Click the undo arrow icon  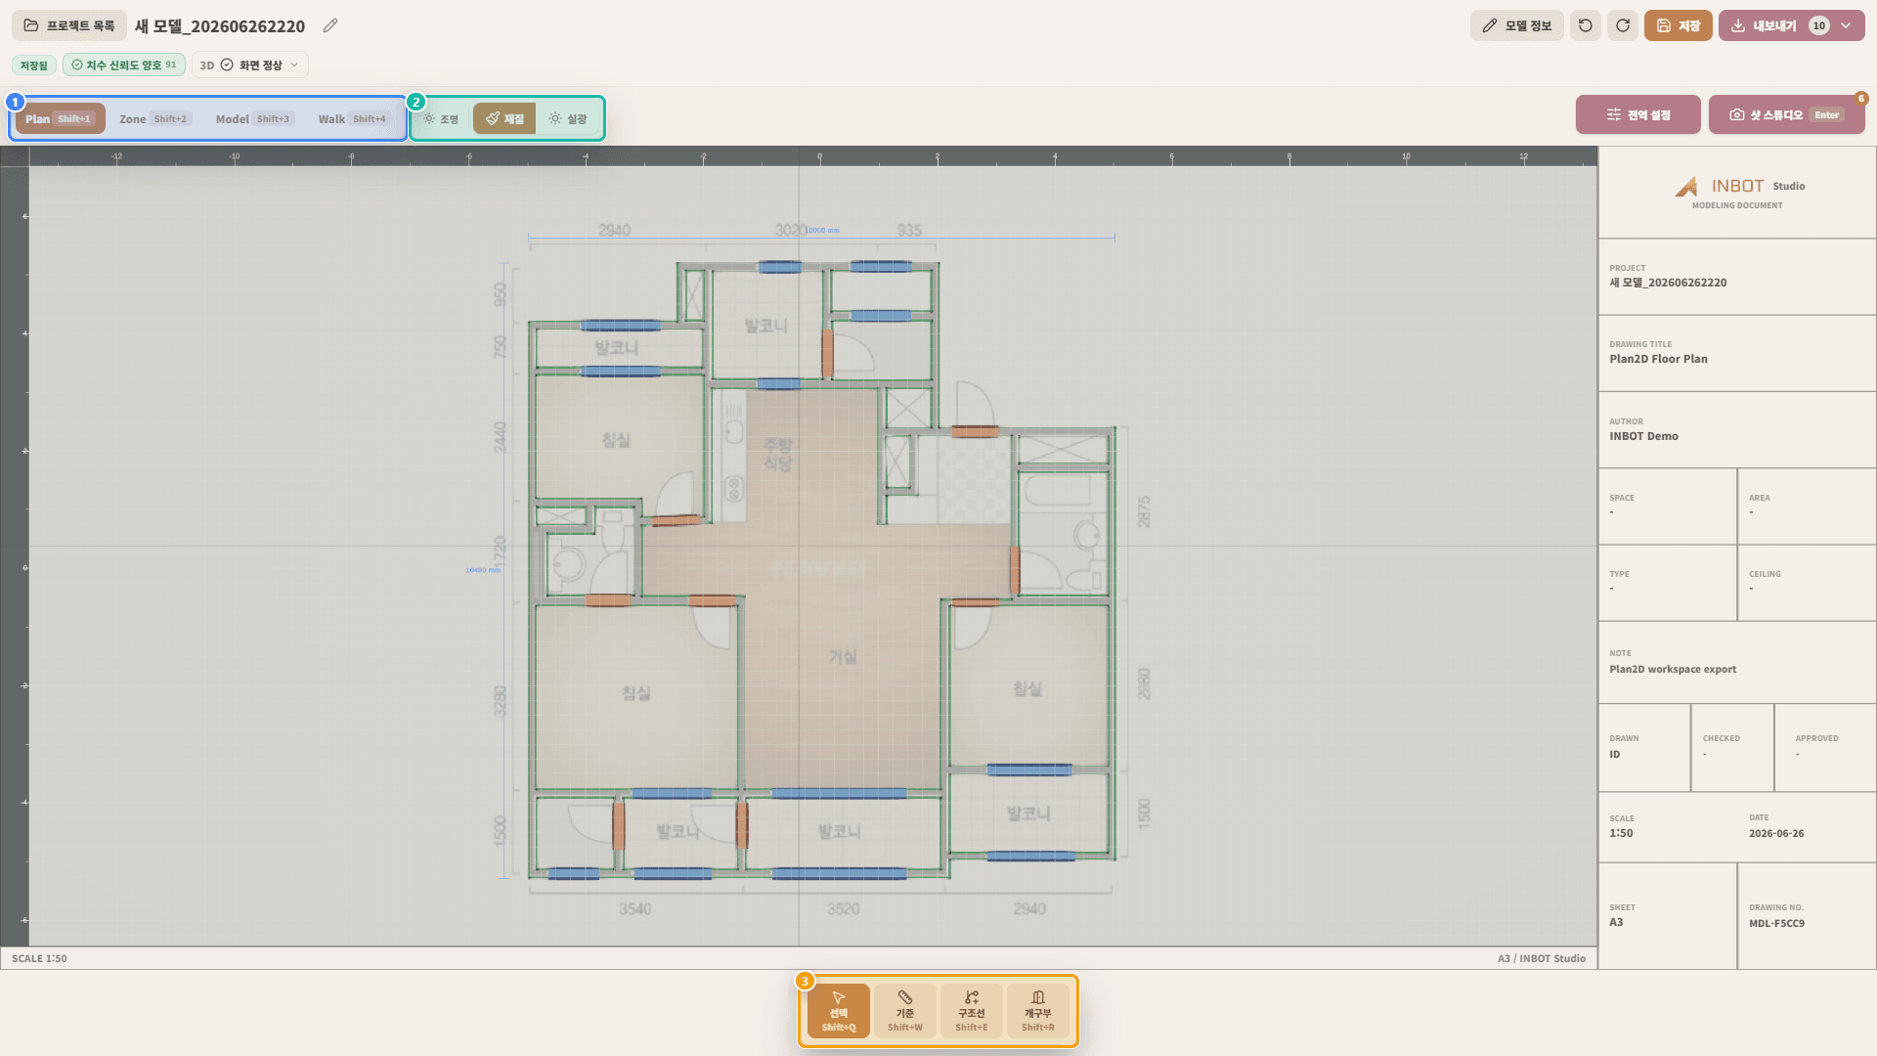(x=1586, y=25)
